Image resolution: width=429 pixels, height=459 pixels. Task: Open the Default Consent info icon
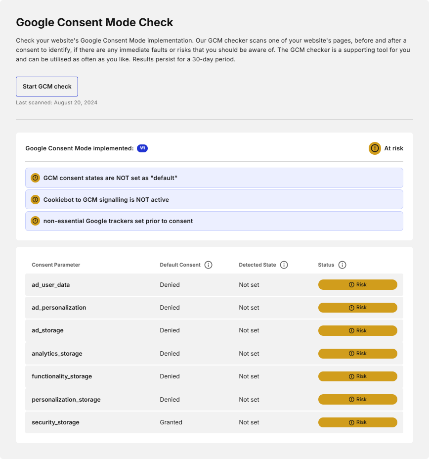click(x=208, y=265)
